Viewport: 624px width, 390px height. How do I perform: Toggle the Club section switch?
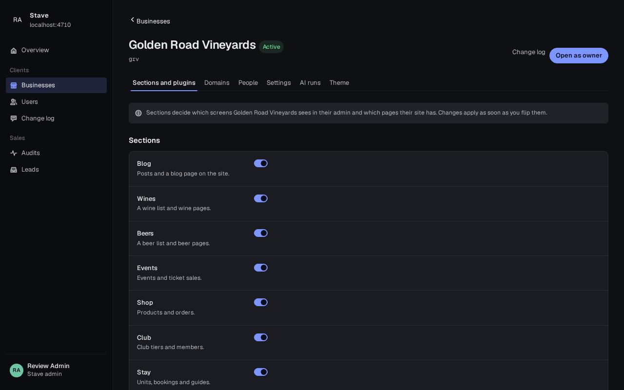pos(261,337)
